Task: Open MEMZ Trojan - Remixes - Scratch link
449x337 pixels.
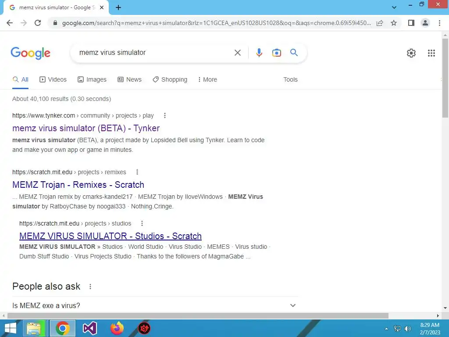Action: (78, 185)
